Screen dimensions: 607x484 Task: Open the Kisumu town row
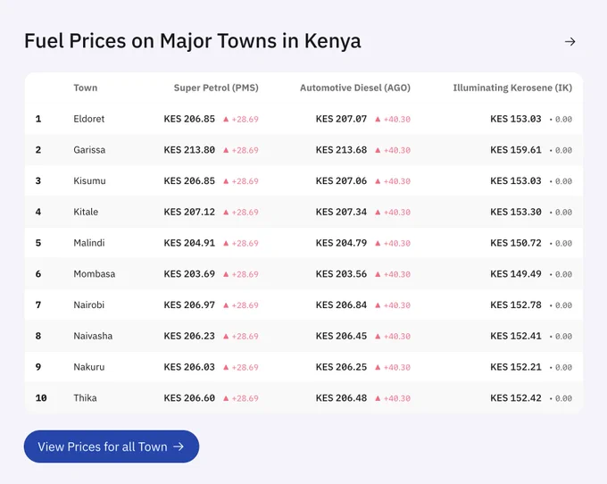tap(303, 180)
